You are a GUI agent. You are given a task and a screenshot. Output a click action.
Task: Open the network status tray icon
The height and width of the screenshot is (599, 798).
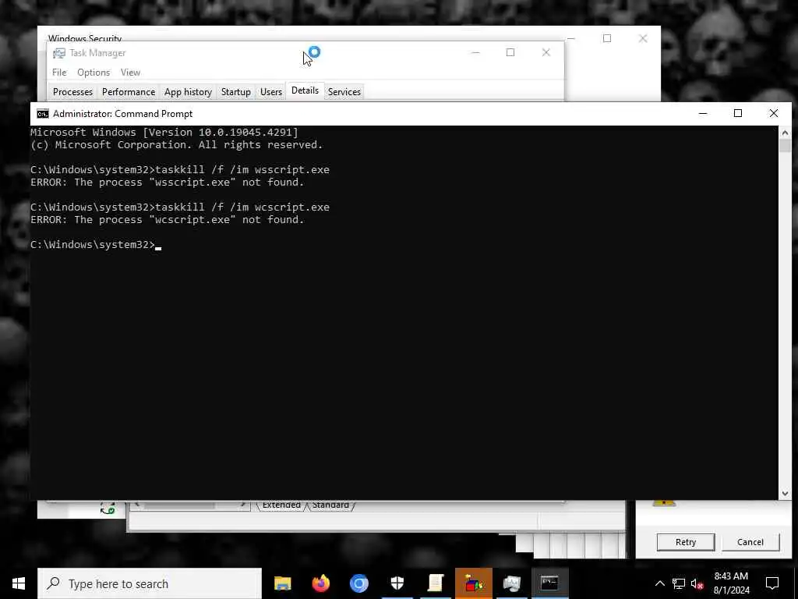pos(679,583)
